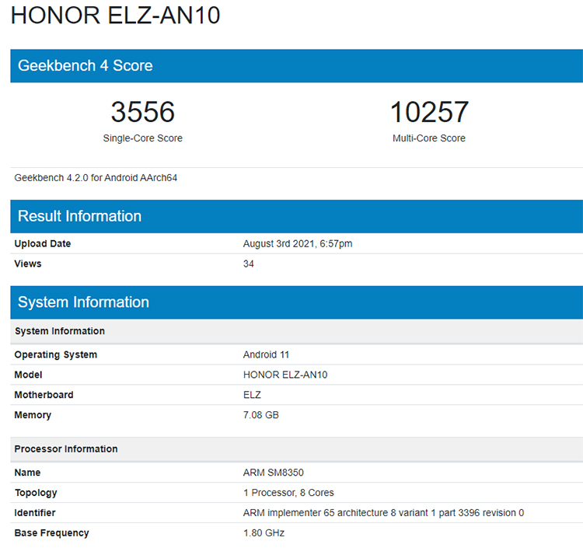Viewport: 583px width, 548px height.
Task: Click the Model label
Action: 28,375
